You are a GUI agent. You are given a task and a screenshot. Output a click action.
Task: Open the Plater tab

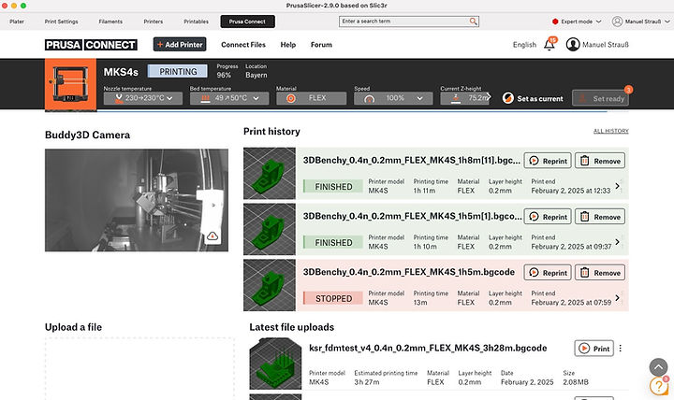[17, 21]
